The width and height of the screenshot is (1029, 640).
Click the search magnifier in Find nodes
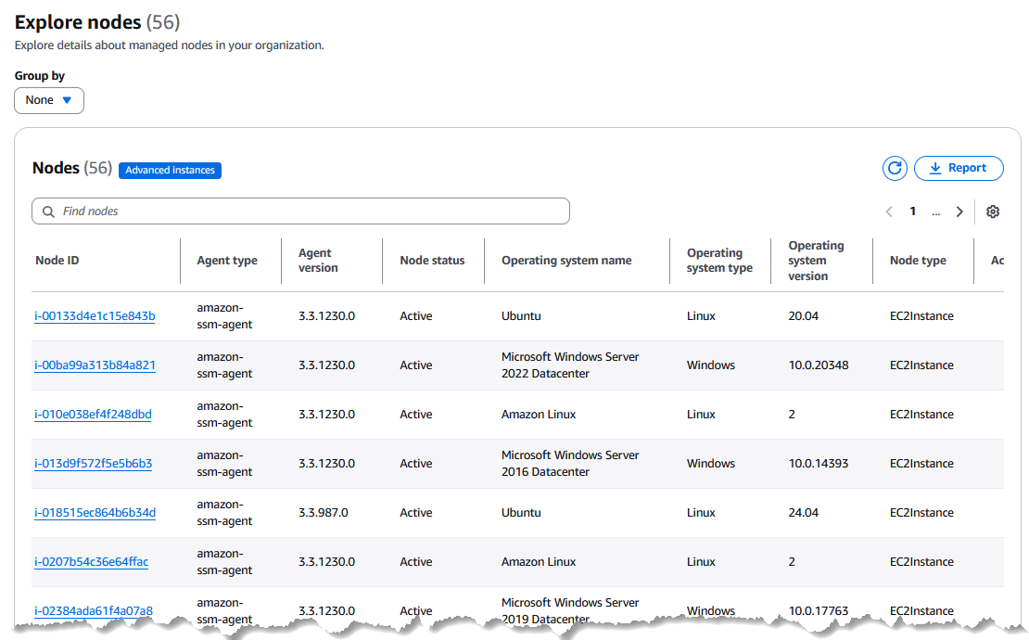48,211
